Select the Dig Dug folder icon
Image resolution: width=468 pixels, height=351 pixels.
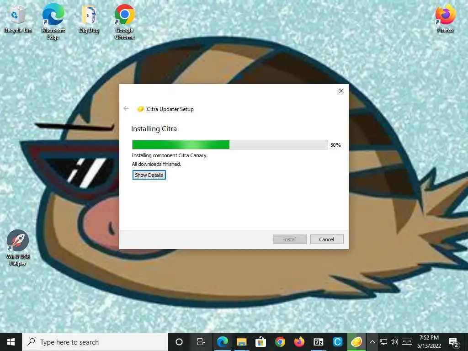pos(89,19)
